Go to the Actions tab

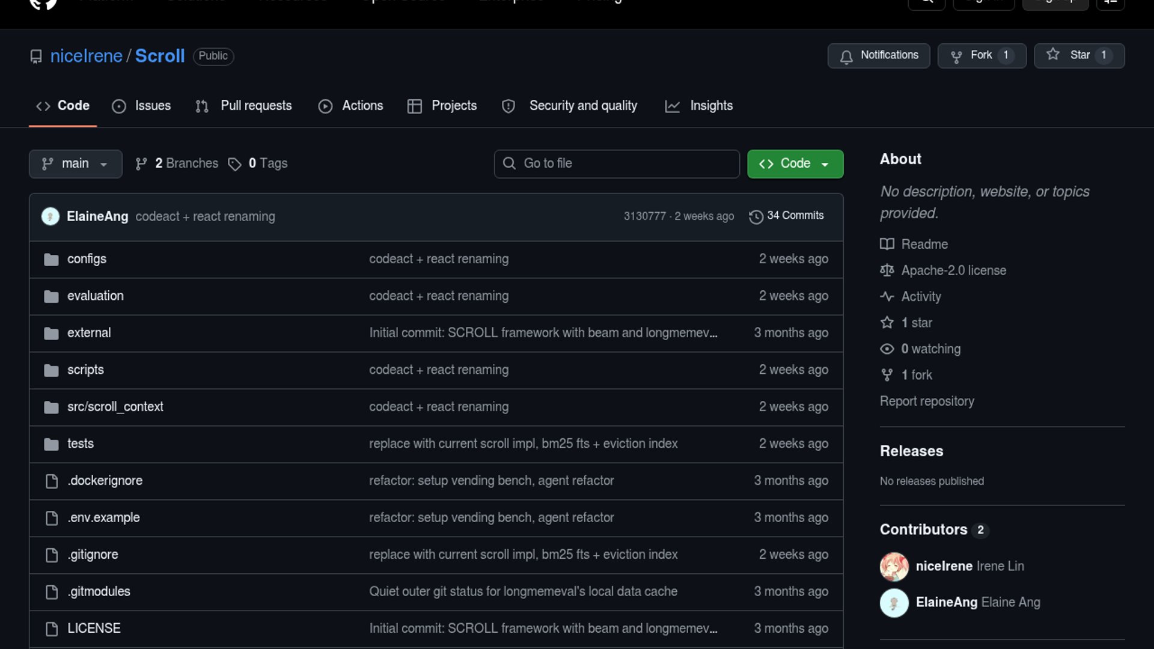[350, 106]
